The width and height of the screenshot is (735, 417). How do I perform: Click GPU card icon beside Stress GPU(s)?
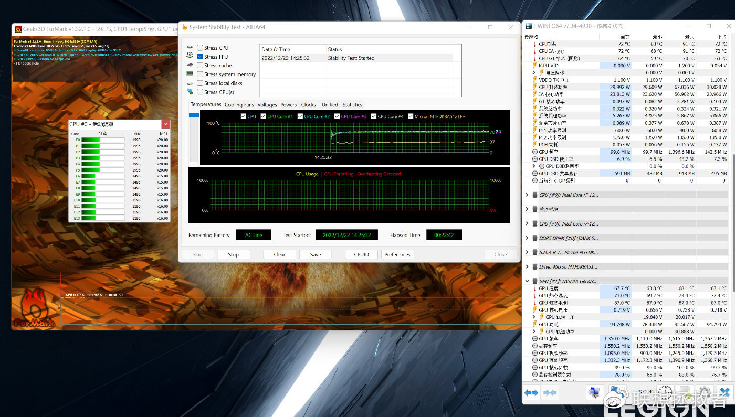coord(190,92)
